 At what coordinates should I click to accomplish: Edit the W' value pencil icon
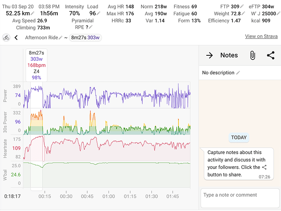(x=278, y=14)
